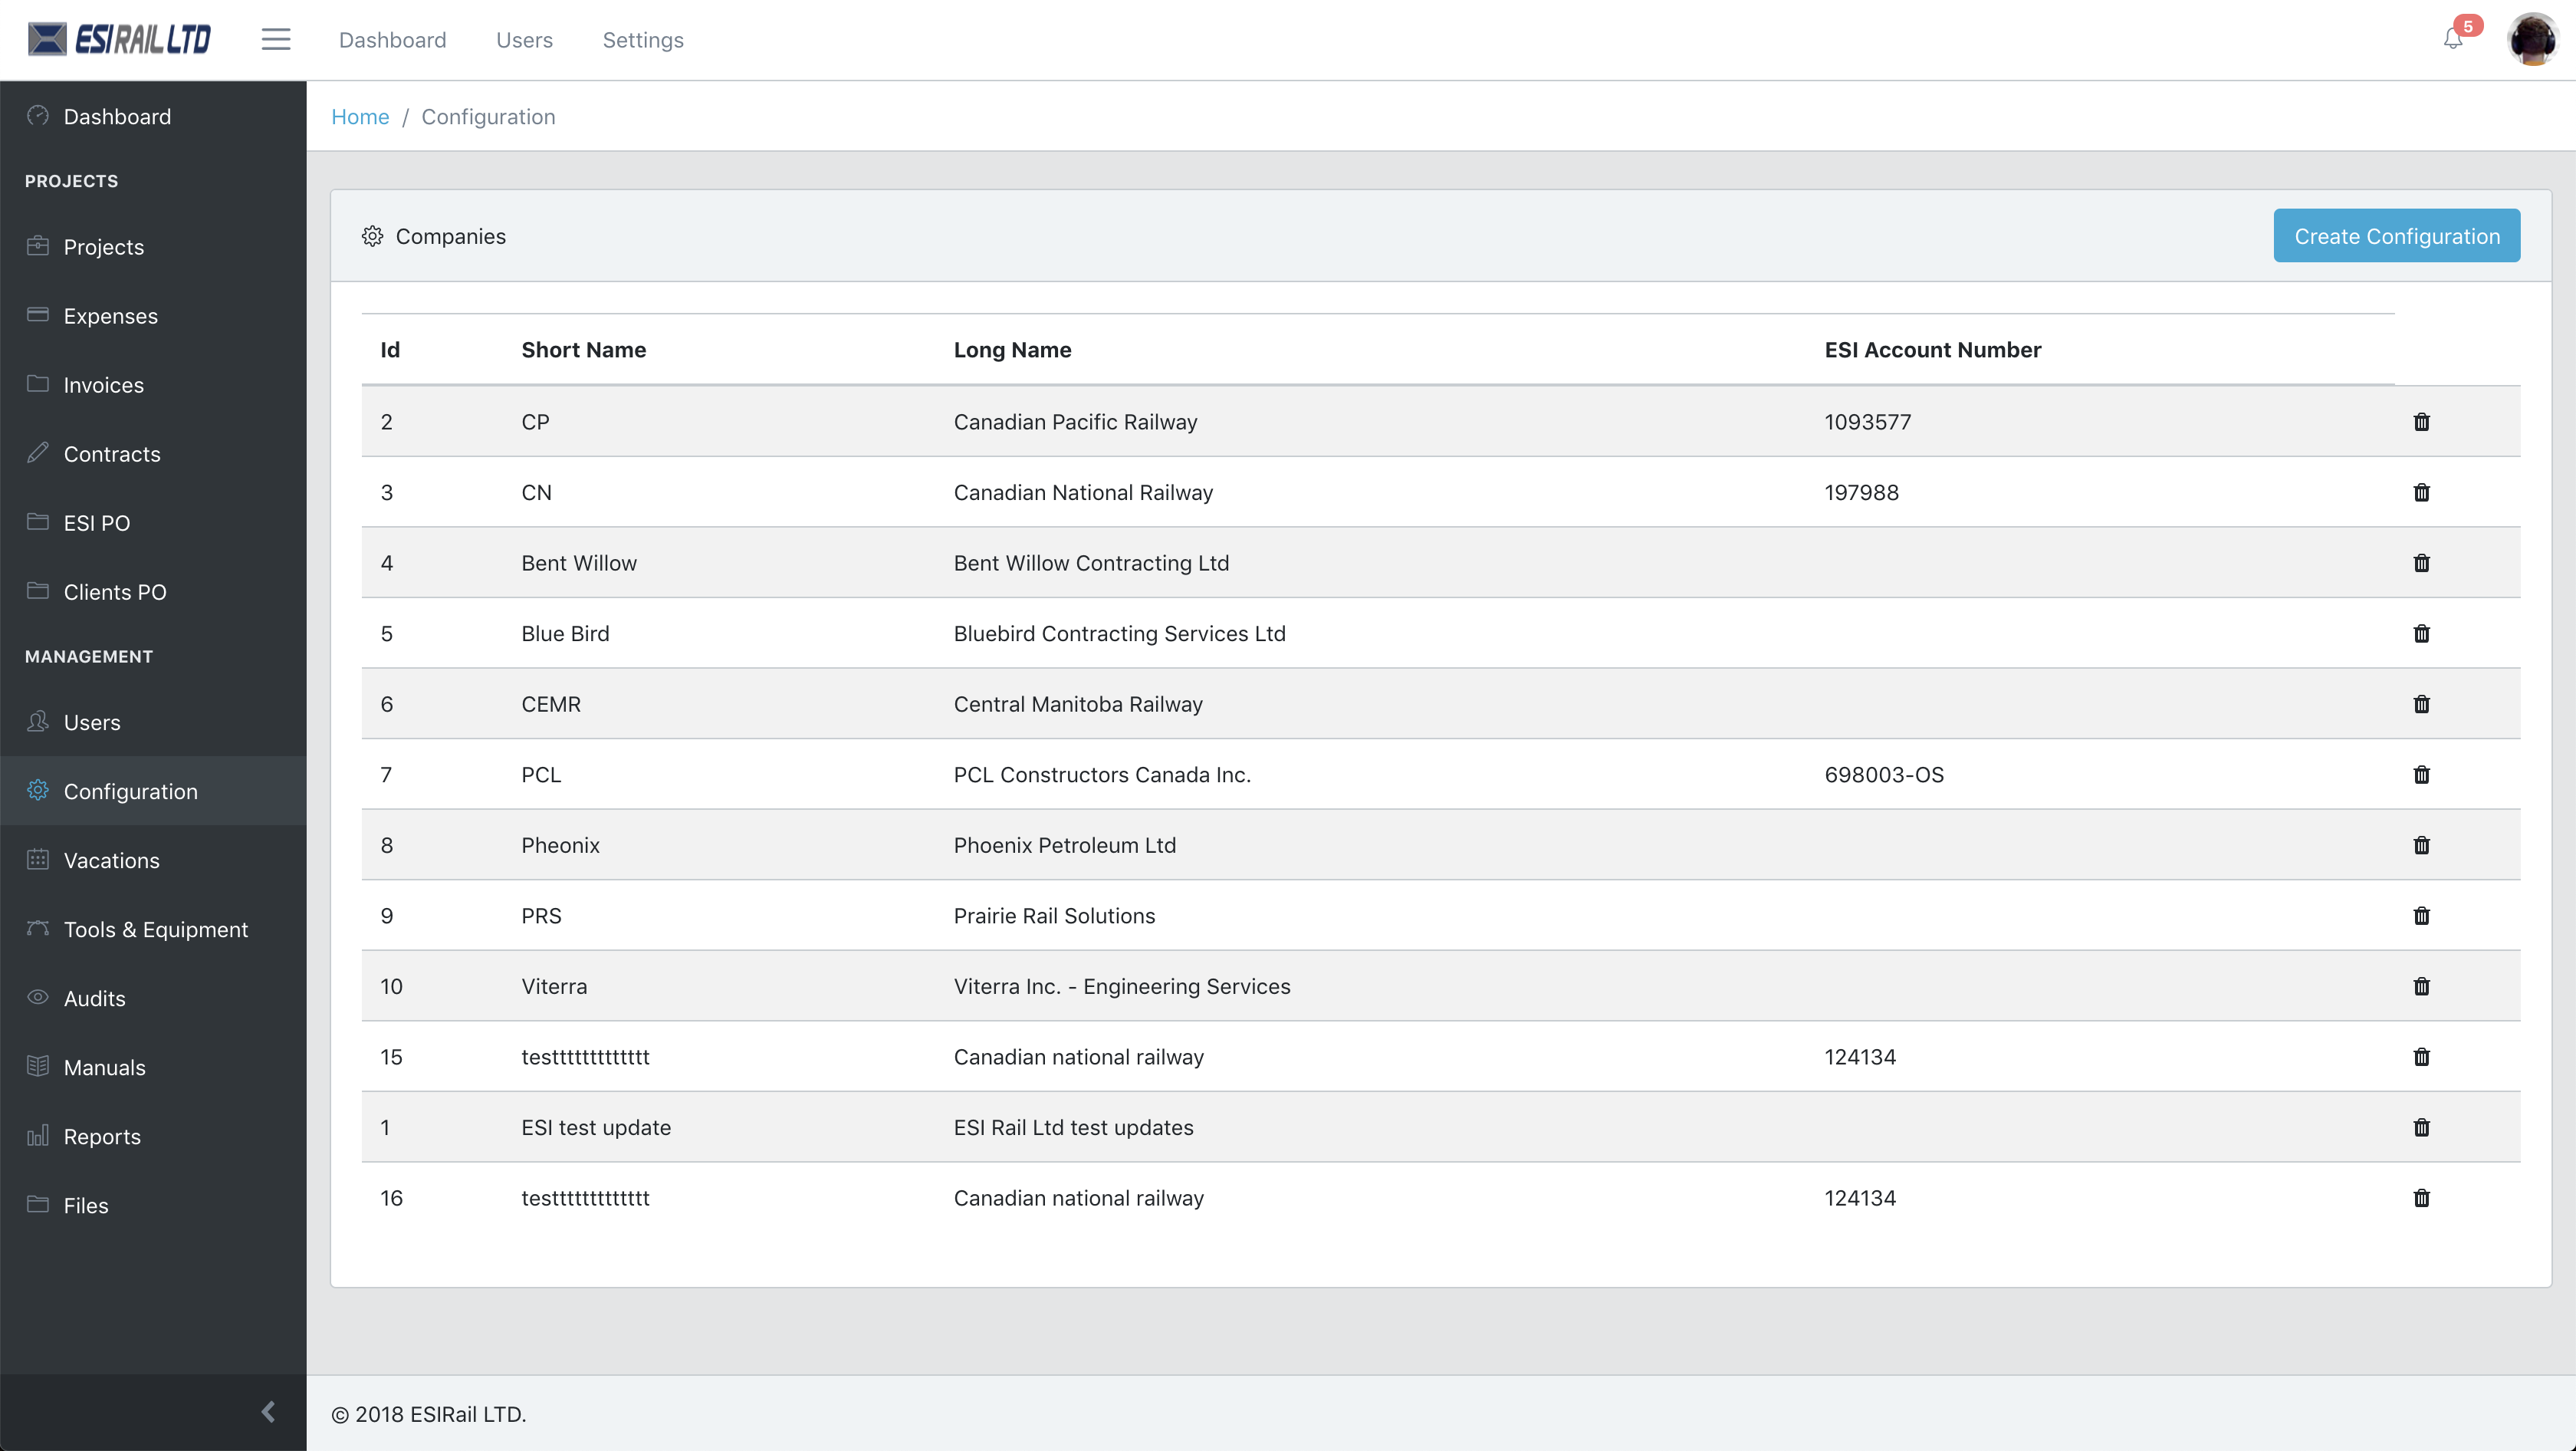Click account number 698003-OS
The height and width of the screenshot is (1451, 2576).
tap(1884, 775)
